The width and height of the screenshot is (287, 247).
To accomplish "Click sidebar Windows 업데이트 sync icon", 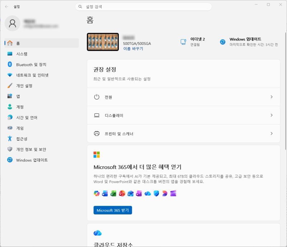I will point(10,160).
